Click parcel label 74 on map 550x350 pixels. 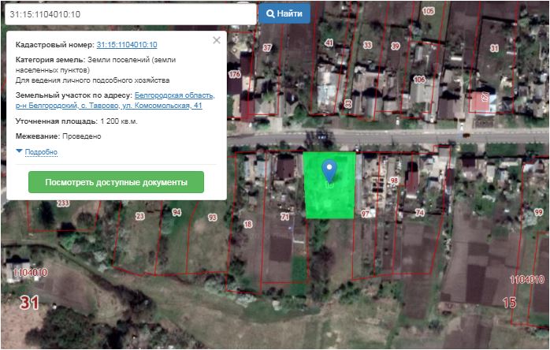point(420,212)
